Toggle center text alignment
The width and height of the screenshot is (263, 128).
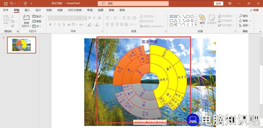point(112,24)
